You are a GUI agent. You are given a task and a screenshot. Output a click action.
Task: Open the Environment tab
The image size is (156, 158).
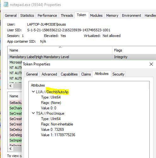pos(131,15)
